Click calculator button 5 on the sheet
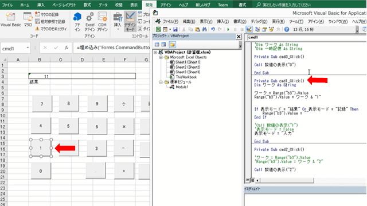 point(68,126)
